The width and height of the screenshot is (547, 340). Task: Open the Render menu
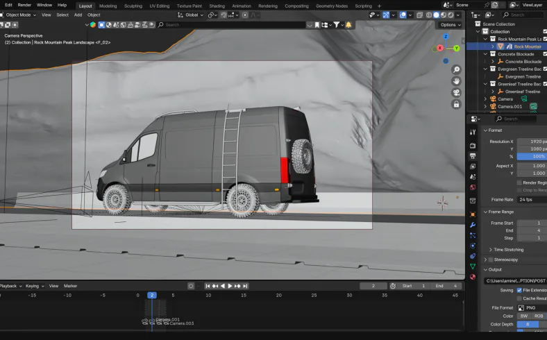point(24,5)
